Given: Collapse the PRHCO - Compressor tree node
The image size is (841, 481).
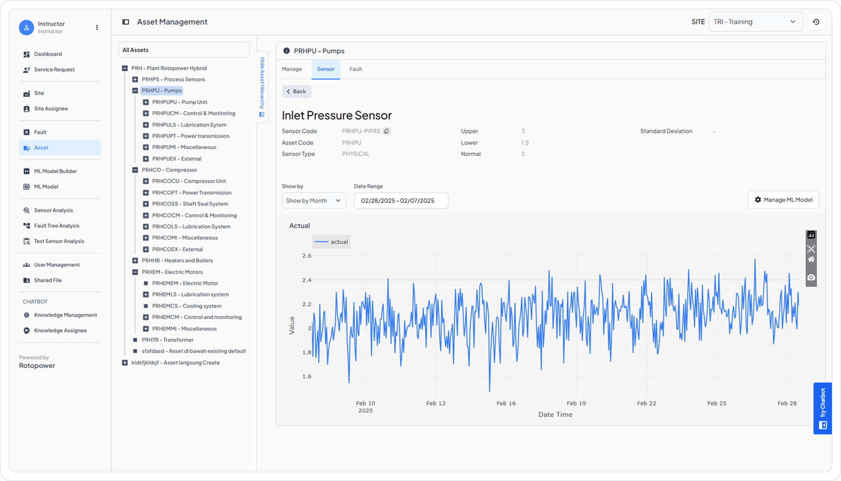Looking at the screenshot, I should click(135, 170).
